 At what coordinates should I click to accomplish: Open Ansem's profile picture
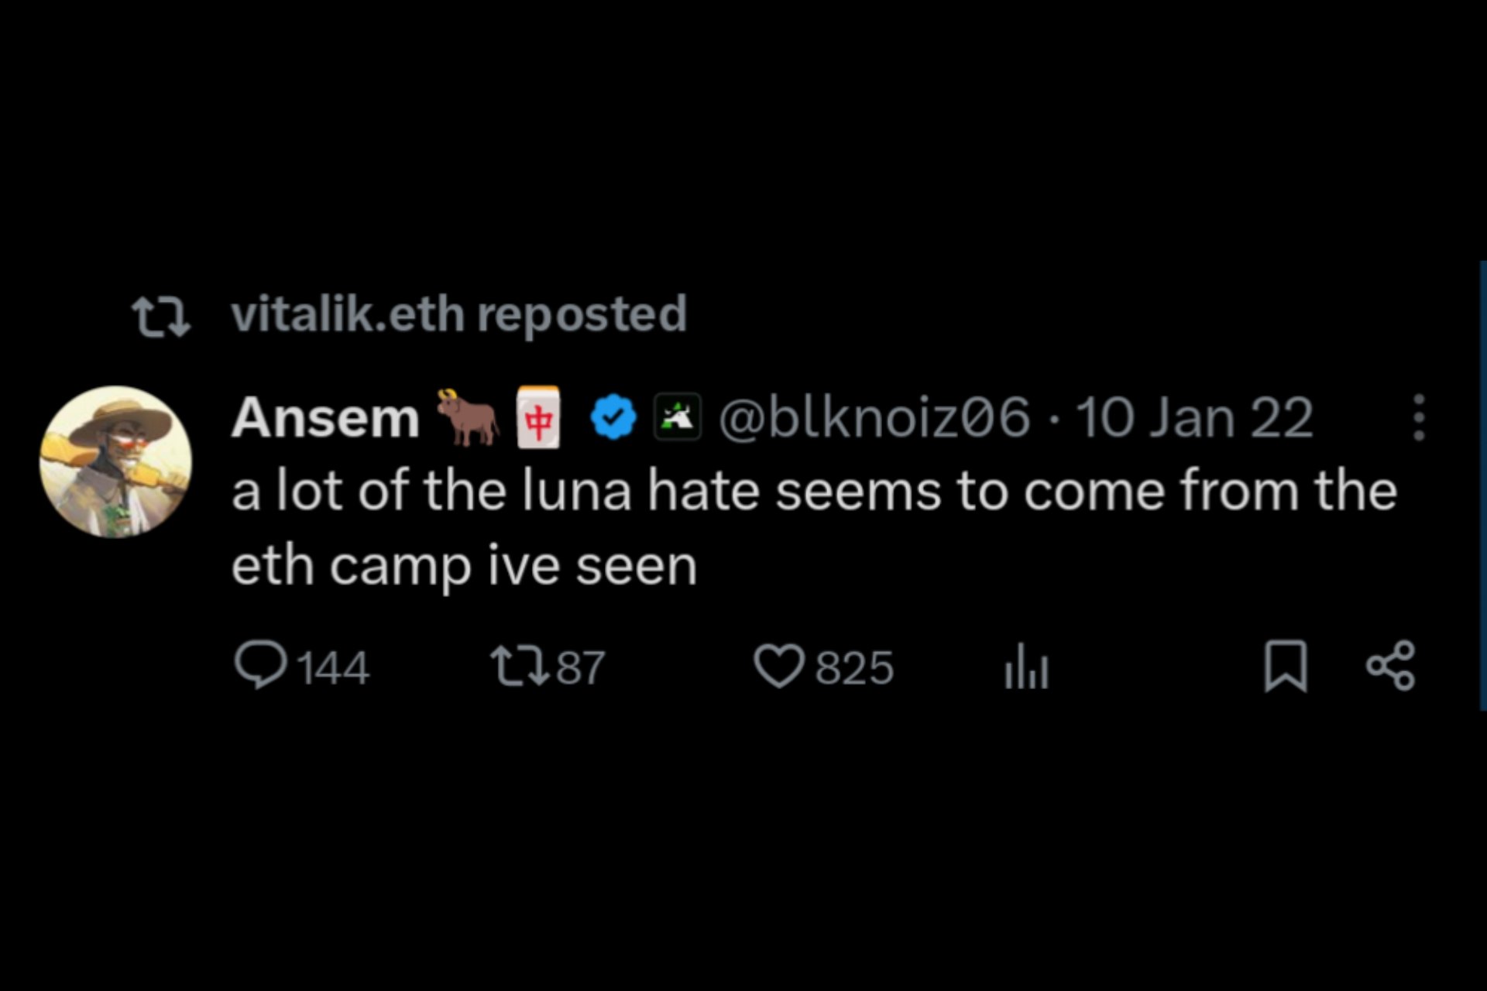[x=116, y=461]
